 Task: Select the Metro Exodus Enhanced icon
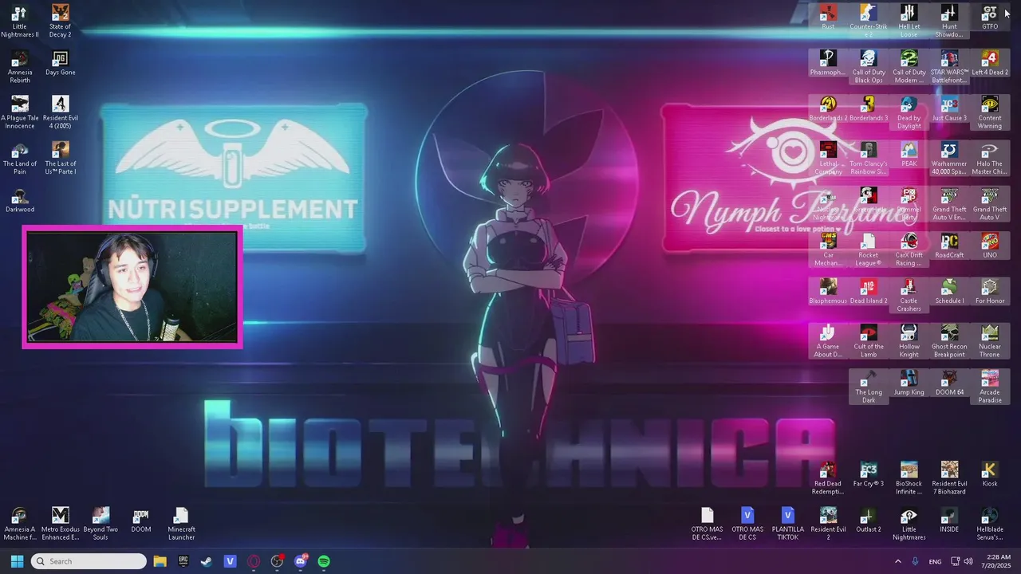[x=60, y=523]
